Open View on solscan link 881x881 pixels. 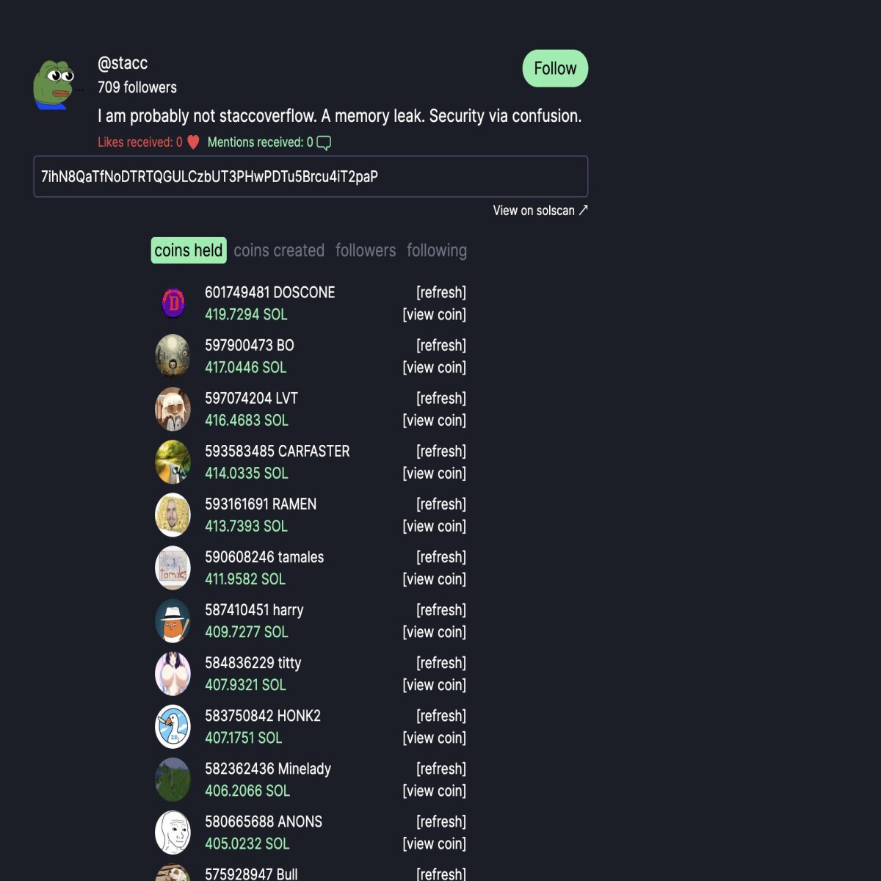tap(540, 211)
